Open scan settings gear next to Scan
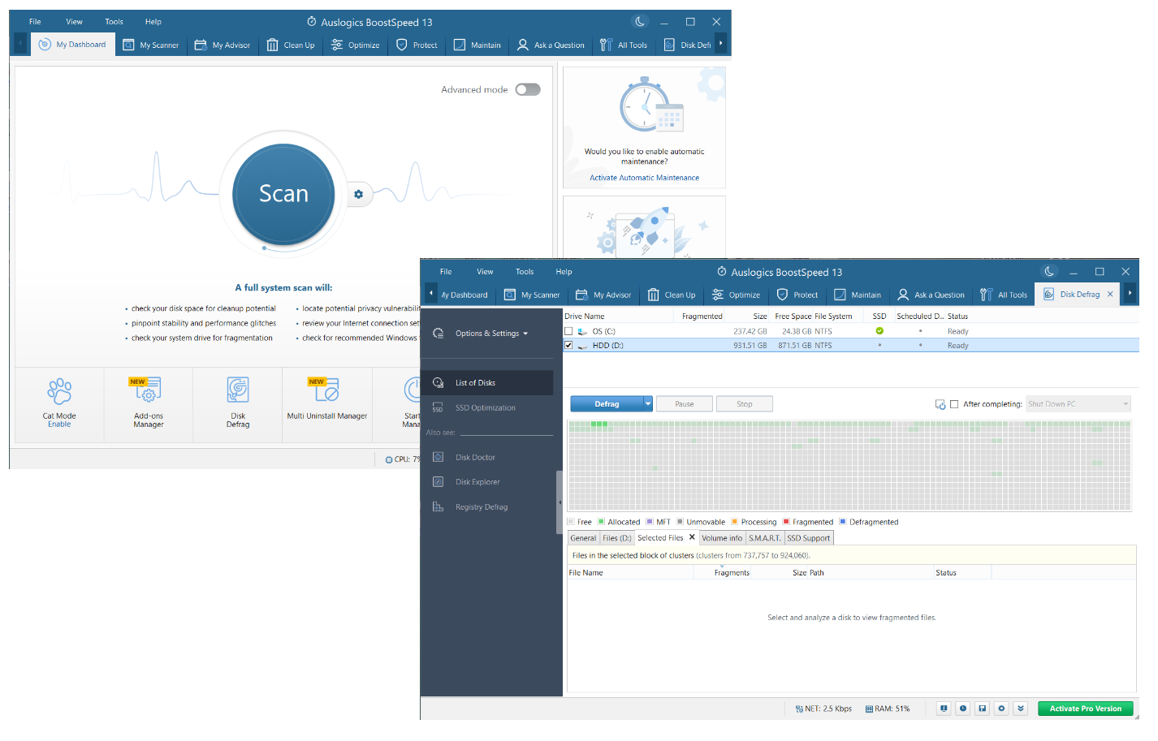1158x741 pixels. click(358, 194)
